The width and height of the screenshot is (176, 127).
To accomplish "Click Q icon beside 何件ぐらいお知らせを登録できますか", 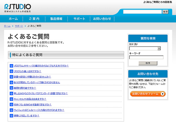I will tap(11, 104).
